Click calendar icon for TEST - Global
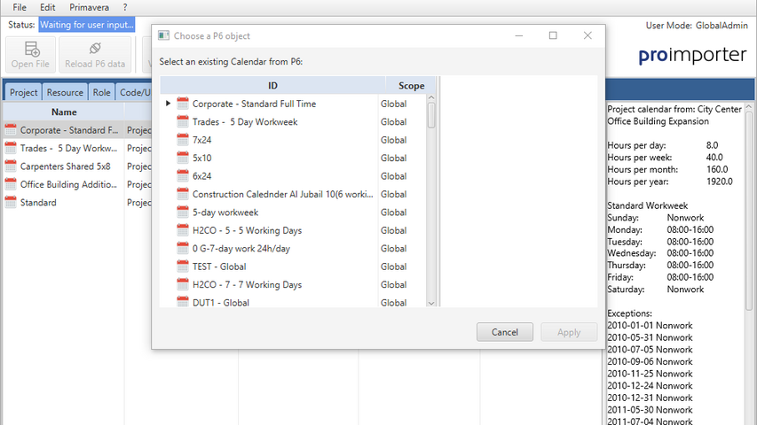Viewport: 757px width, 425px height. 184,267
